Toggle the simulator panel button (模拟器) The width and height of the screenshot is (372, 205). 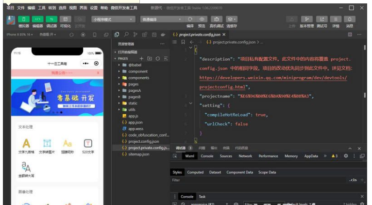click(24, 19)
